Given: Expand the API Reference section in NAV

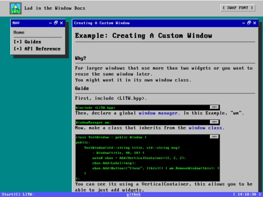Looking at the screenshot, I should [x=37, y=49].
